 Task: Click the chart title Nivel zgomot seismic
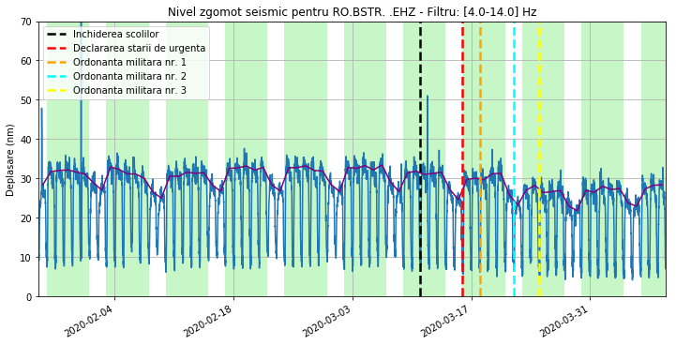[x=353, y=12]
